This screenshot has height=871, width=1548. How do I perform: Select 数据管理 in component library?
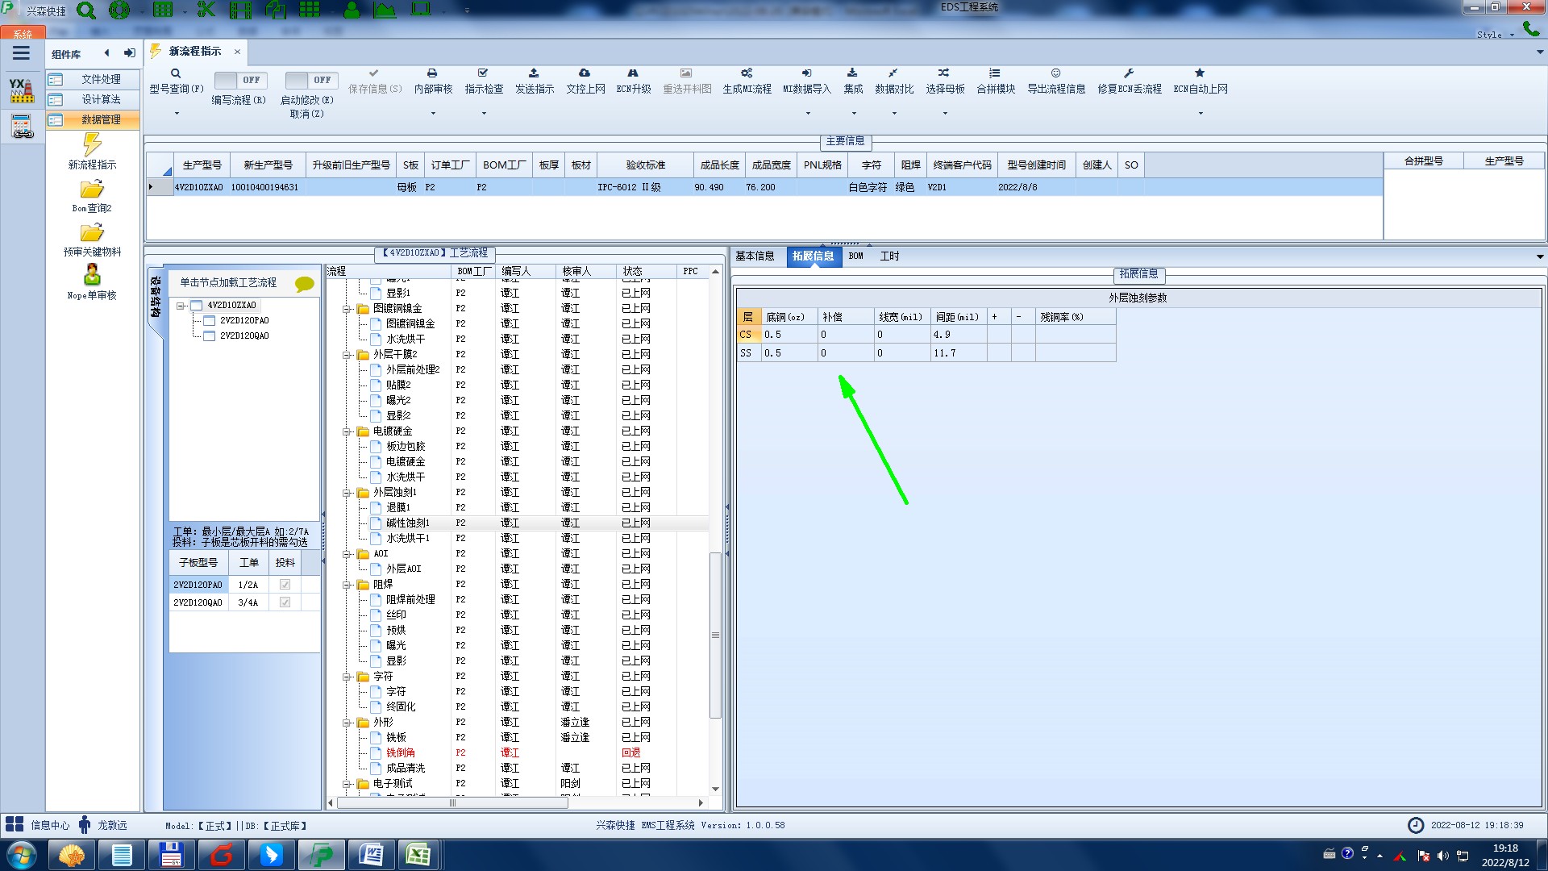tap(100, 119)
